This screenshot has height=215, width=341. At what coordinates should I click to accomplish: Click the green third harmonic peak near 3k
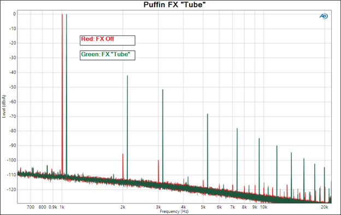click(x=163, y=136)
